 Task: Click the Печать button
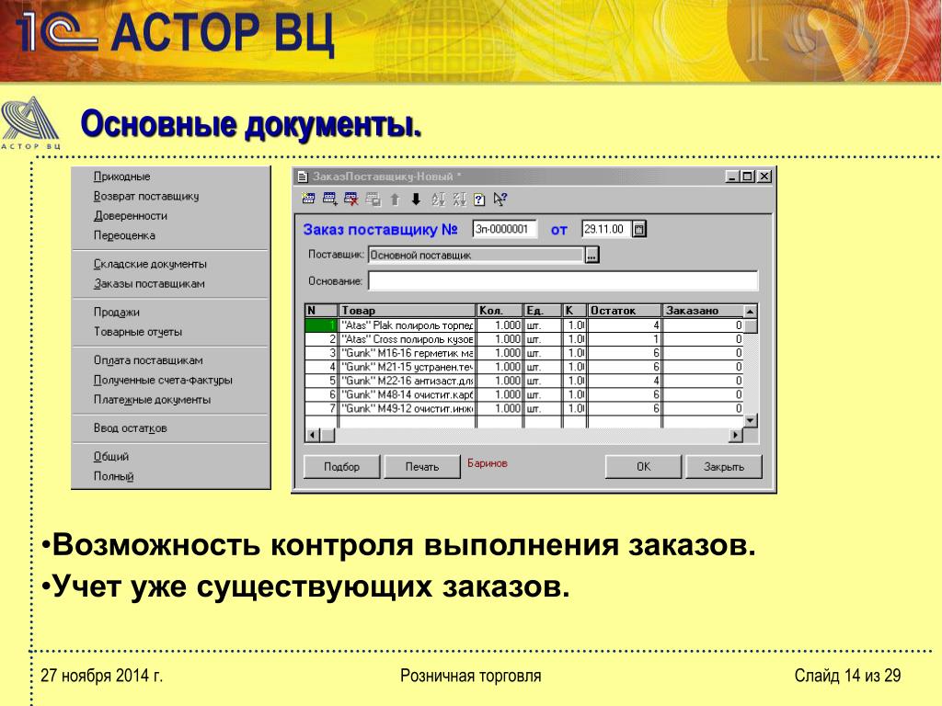point(422,466)
